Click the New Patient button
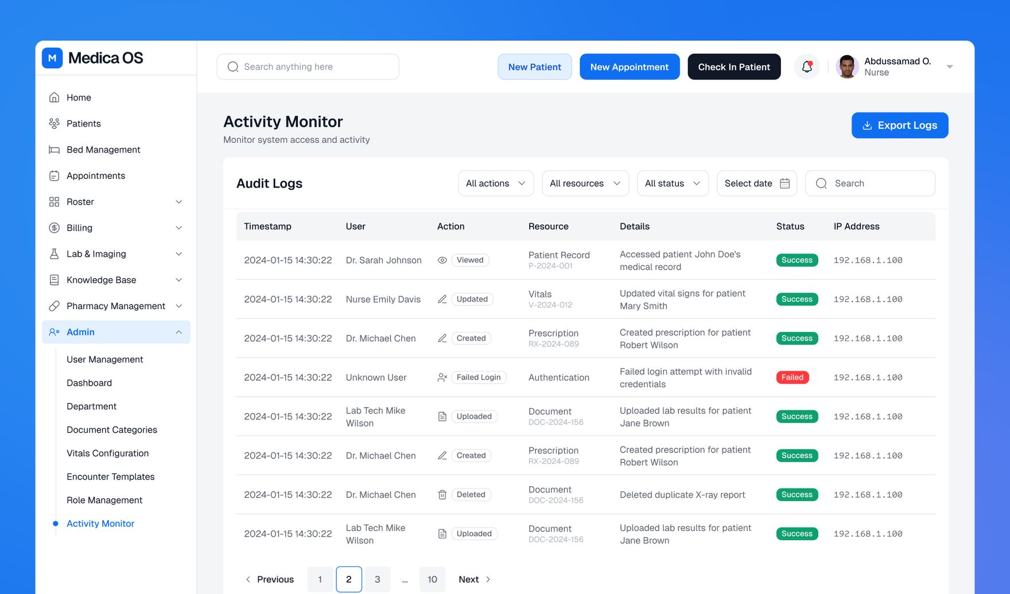 click(x=534, y=67)
